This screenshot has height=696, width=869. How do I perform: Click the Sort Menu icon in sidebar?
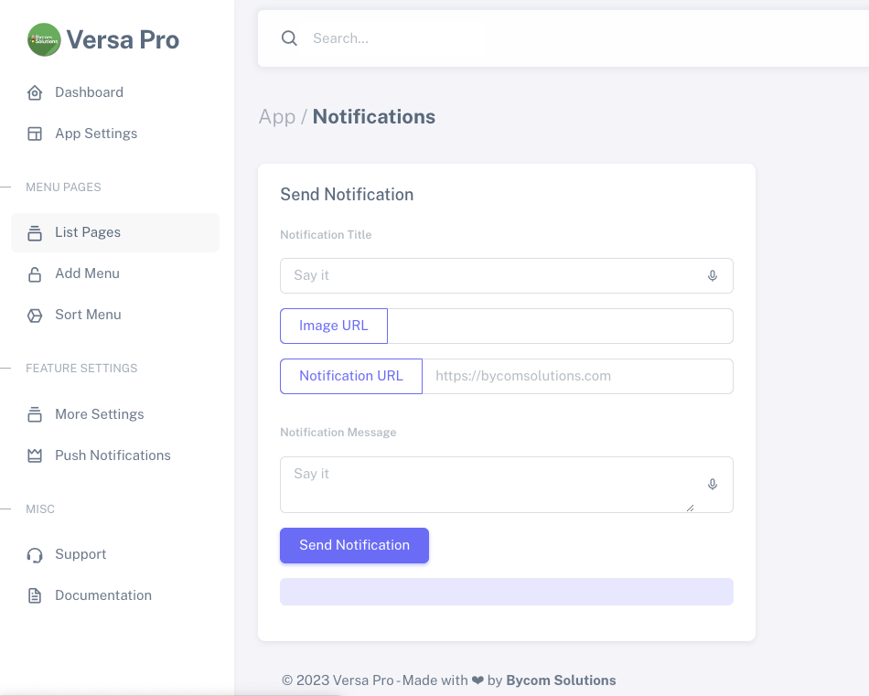click(x=35, y=314)
